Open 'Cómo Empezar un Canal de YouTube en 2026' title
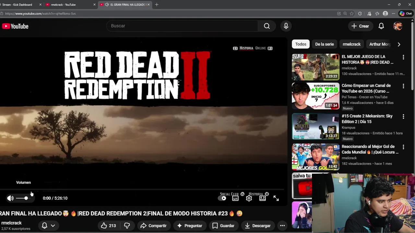The image size is (415, 233). tap(366, 88)
